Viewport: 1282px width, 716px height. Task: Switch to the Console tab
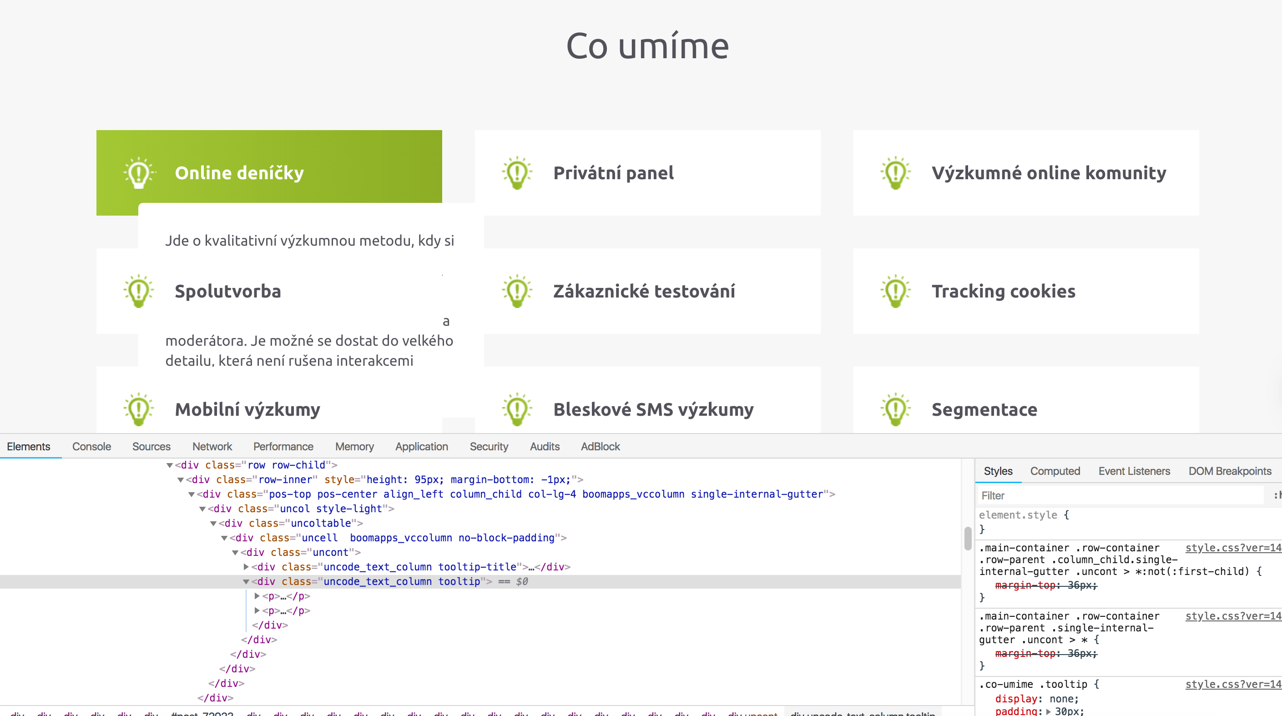(x=91, y=446)
